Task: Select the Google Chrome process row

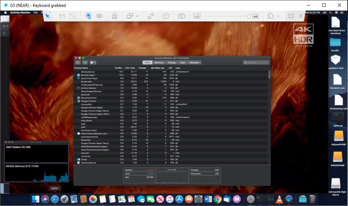Action: pyautogui.click(x=171, y=101)
